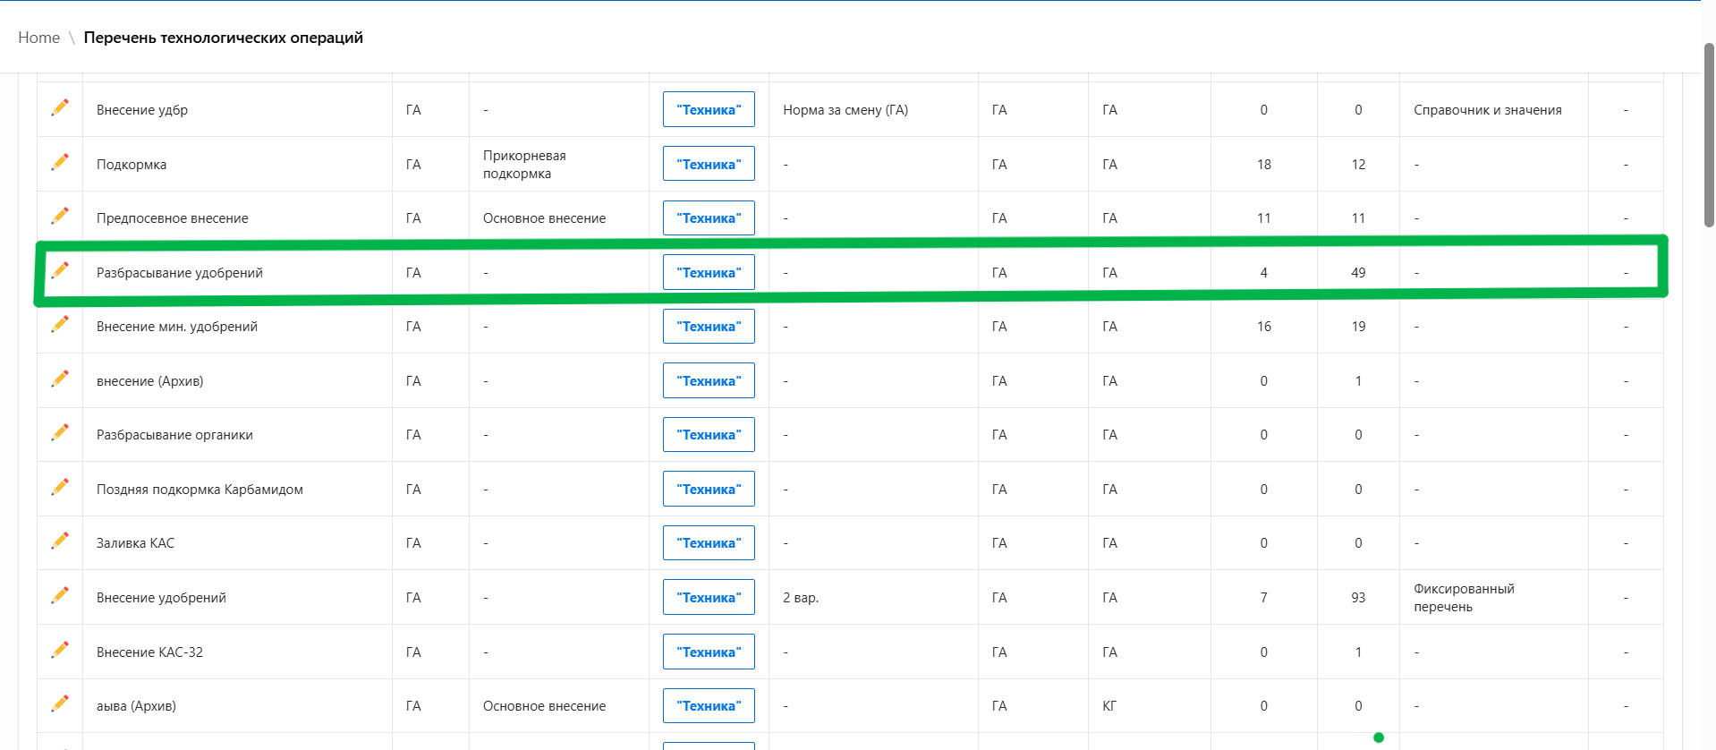Open editing for Предпосевное внесение row
The height and width of the screenshot is (750, 1716).
(x=60, y=216)
